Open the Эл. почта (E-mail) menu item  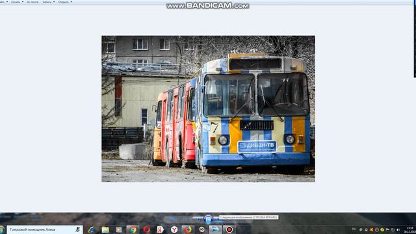(32, 2)
